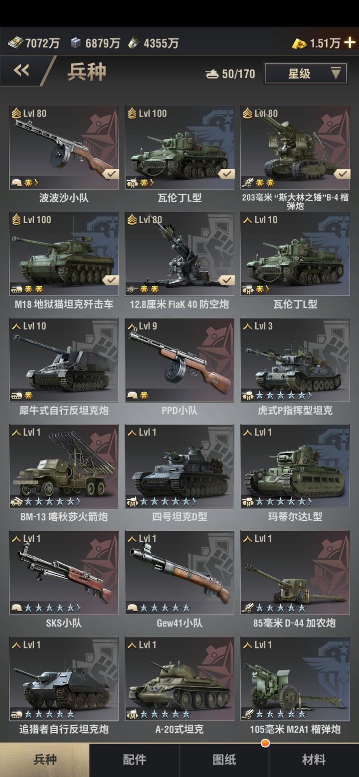Open the 星级 sort dropdown
The height and width of the screenshot is (777, 359).
(306, 74)
